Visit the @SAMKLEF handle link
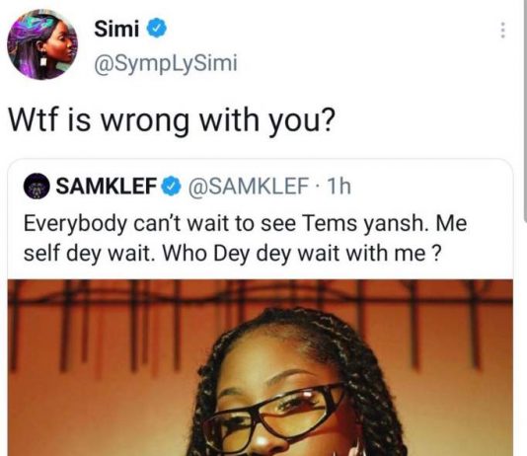 [249, 186]
